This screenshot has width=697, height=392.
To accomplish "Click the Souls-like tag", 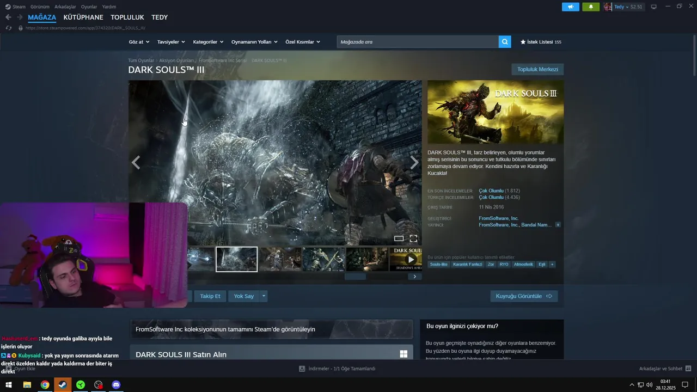I will tap(438, 265).
